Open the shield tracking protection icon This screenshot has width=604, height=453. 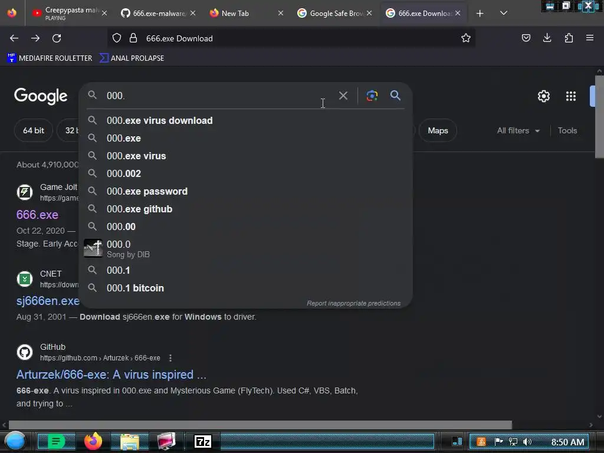[117, 38]
